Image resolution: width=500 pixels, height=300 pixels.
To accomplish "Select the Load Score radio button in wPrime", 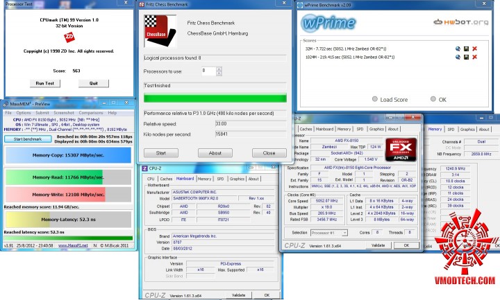I will [375, 99].
